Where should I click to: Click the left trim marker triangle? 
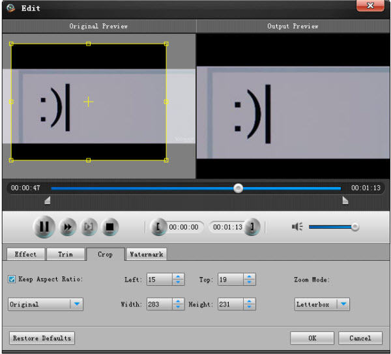coord(47,201)
